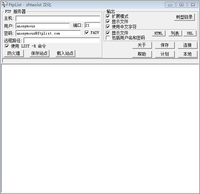Click the 主机 host input field
Viewport: 200px width, 194px height.
click(58, 19)
